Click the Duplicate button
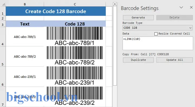The image size is (195, 107). pos(138,60)
